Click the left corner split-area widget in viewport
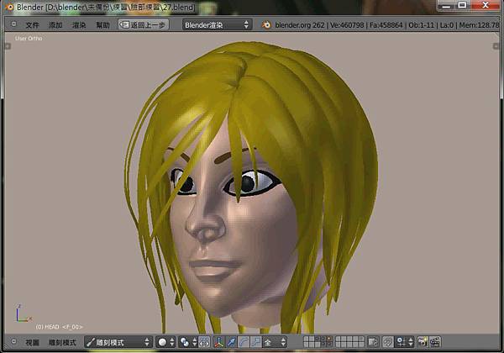The width and height of the screenshot is (504, 353). pos(8,46)
